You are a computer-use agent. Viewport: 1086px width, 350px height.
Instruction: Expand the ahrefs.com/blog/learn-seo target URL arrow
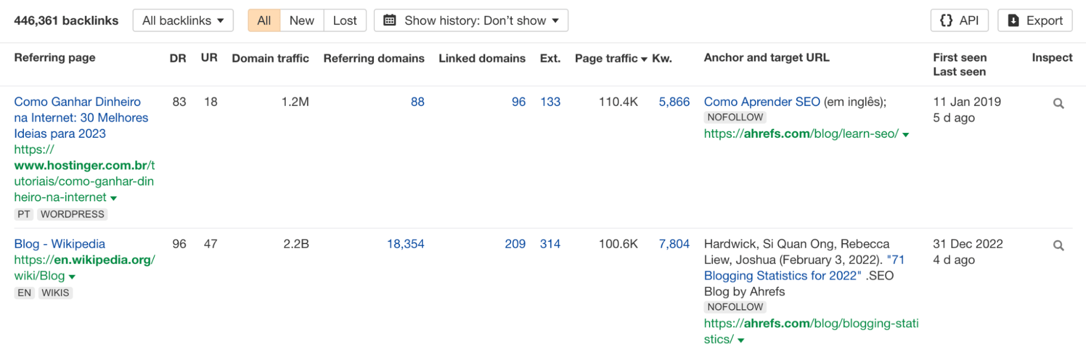coord(906,135)
